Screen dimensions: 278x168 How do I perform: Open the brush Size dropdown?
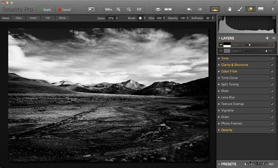point(164,18)
